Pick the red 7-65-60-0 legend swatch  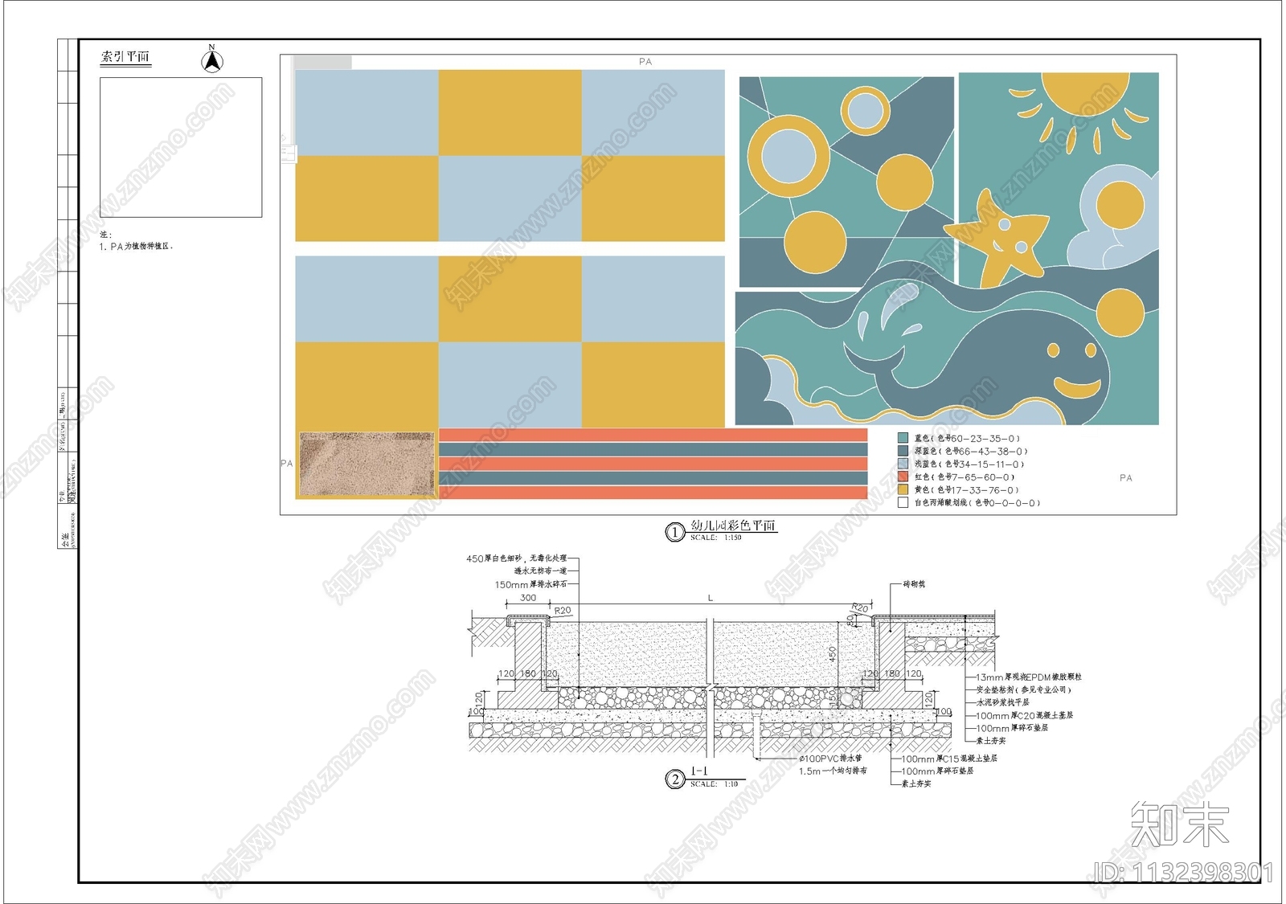(x=903, y=477)
